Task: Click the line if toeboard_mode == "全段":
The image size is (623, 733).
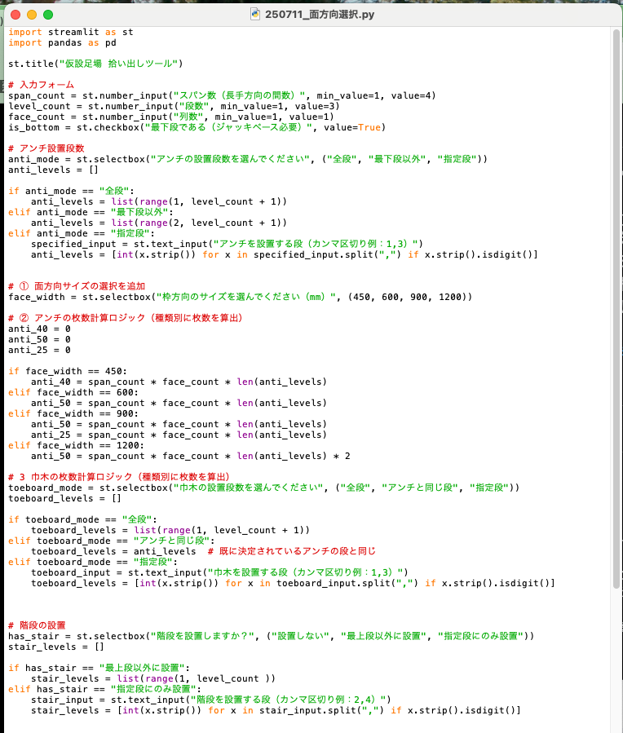Action: coord(82,520)
